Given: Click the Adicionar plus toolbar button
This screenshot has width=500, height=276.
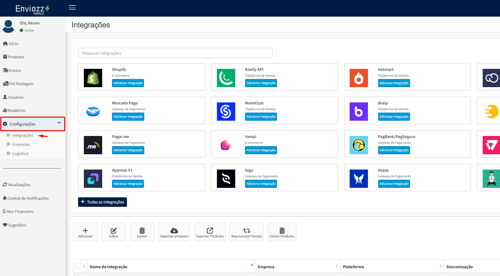Looking at the screenshot, I should [x=86, y=232].
